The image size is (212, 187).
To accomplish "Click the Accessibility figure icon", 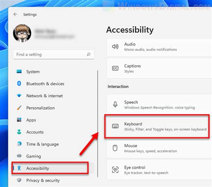I will 19,168.
